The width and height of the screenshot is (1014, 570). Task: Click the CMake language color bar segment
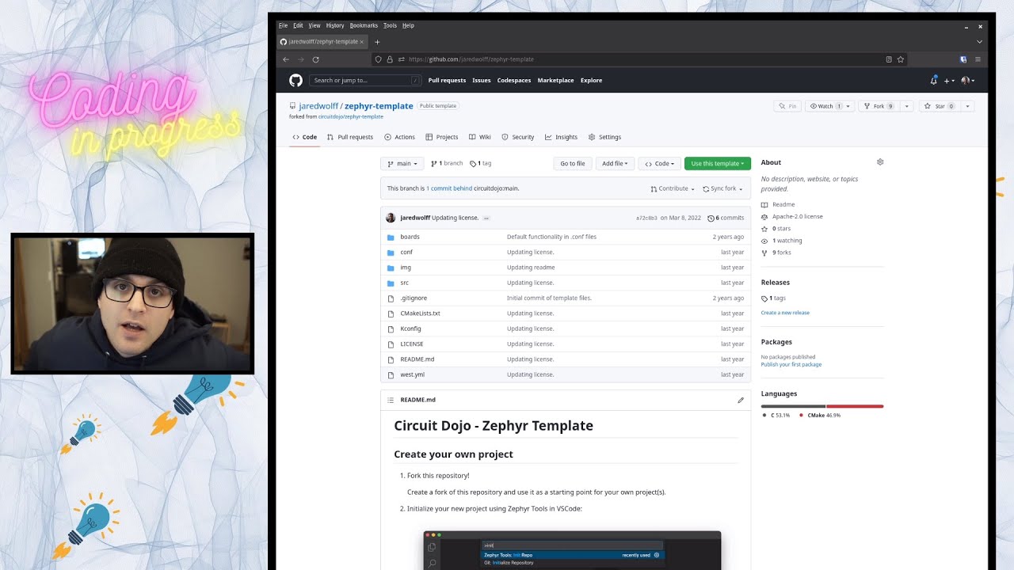855,406
